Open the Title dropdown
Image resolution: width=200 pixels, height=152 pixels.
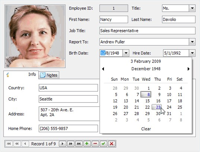click(x=192, y=9)
